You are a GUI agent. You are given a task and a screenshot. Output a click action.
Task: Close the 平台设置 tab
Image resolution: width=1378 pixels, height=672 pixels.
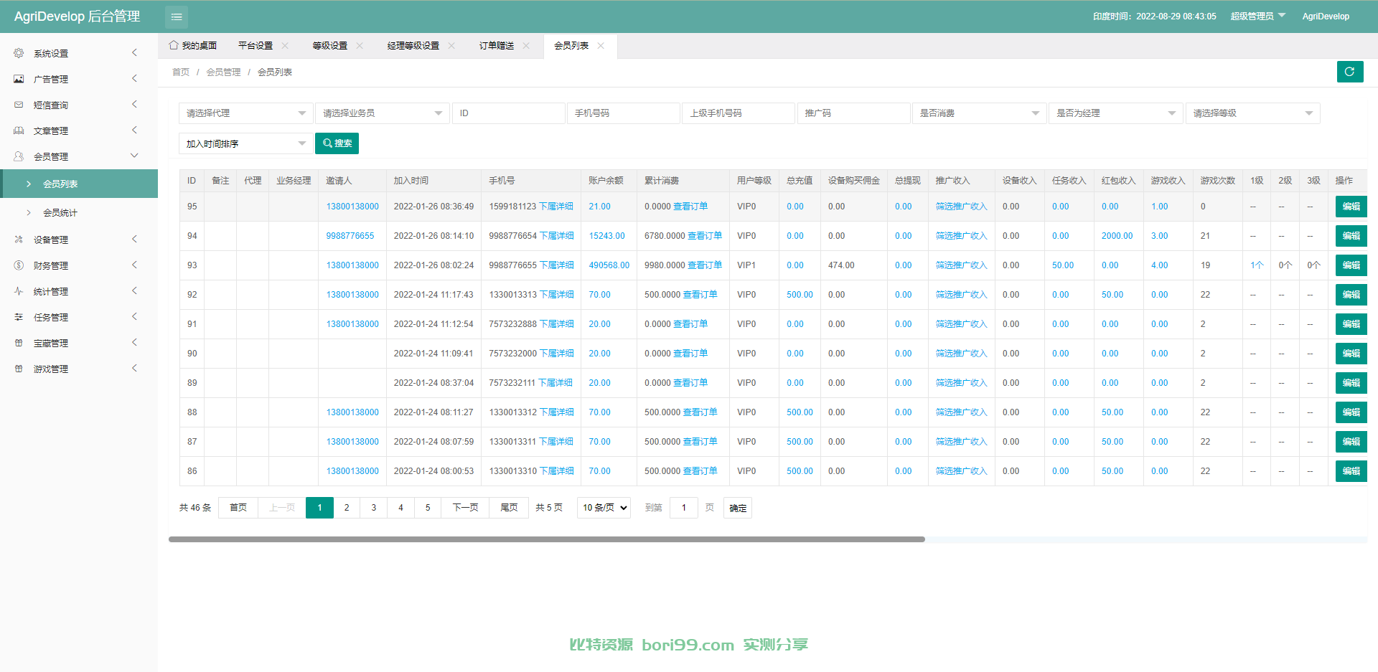click(x=285, y=46)
